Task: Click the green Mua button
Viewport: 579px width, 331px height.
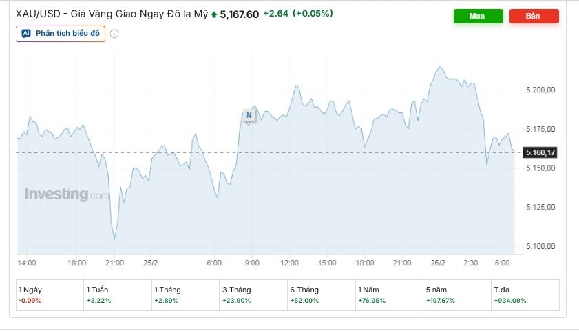Action: click(478, 16)
